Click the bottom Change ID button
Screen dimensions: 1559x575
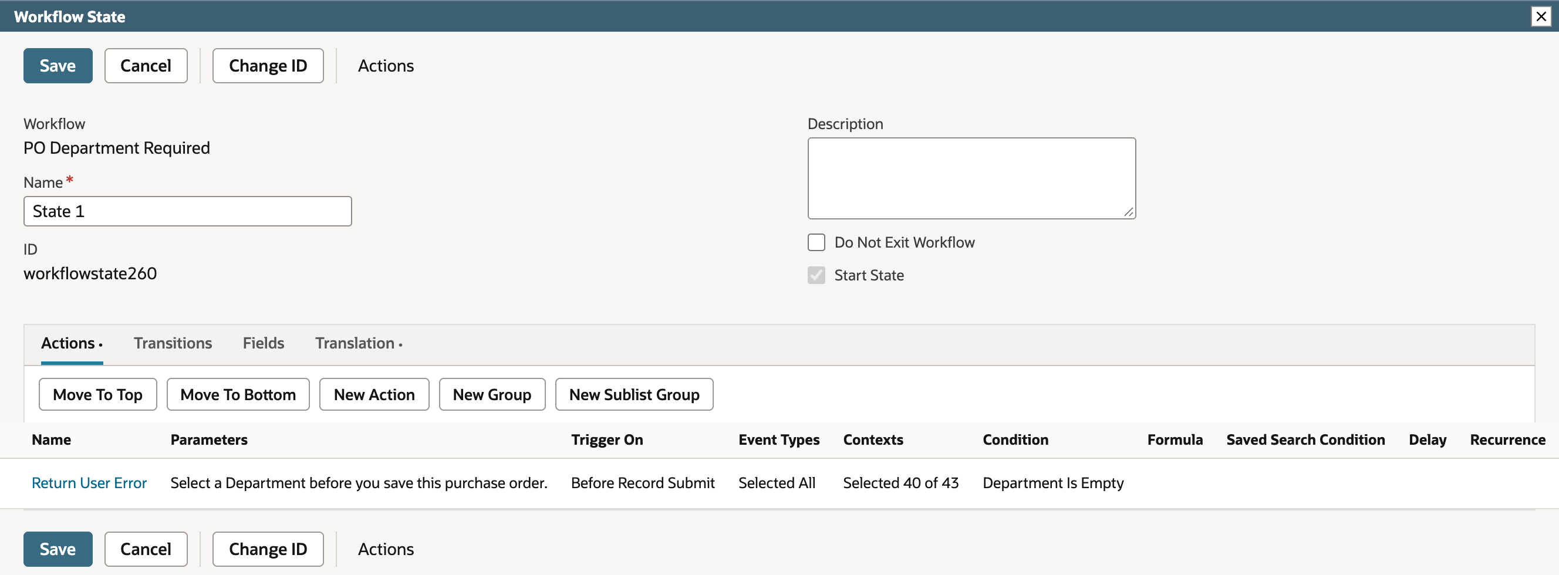[x=268, y=549]
